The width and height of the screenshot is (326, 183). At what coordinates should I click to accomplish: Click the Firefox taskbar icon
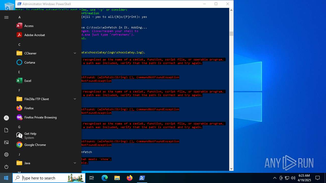130,178
